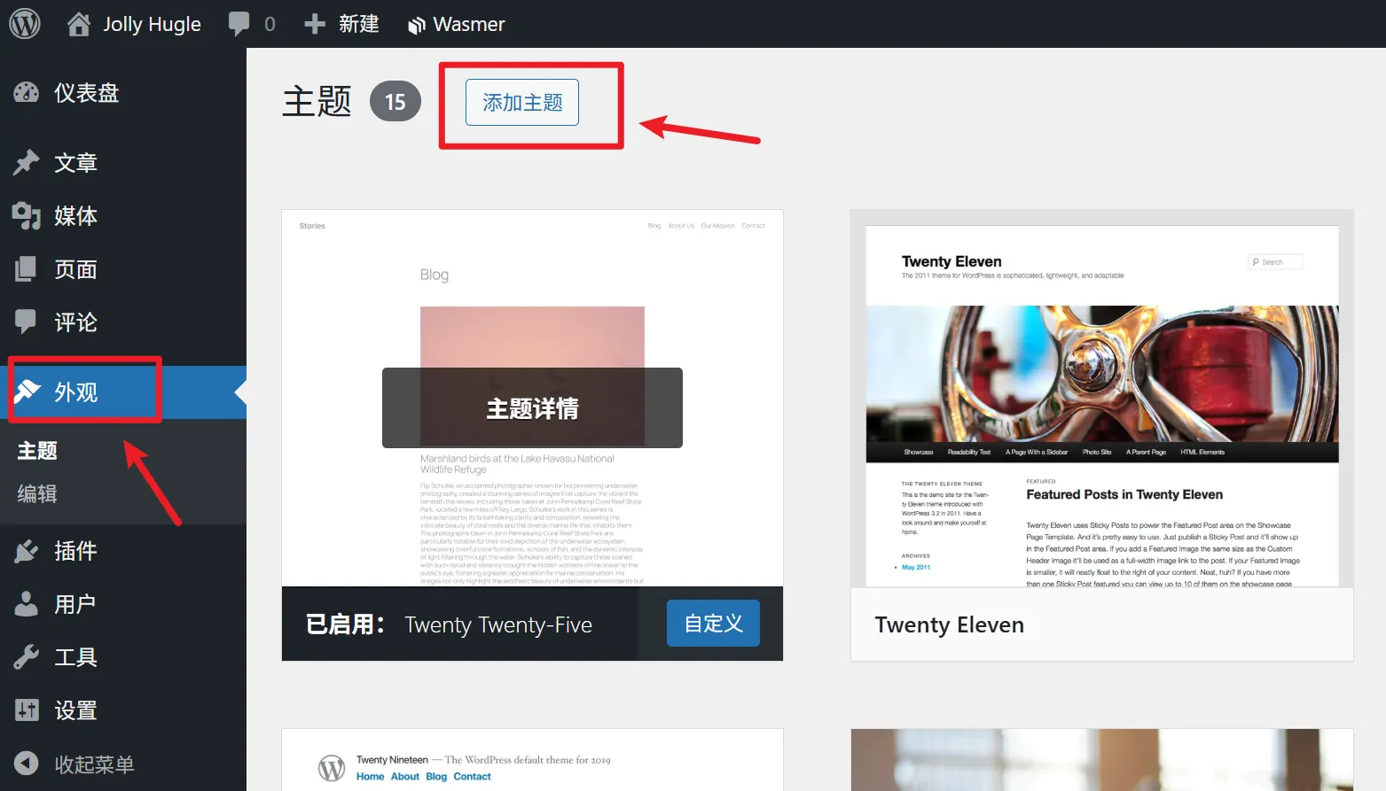Open the 仪表盘 menu item
Image resolution: width=1386 pixels, height=791 pixels.
pyautogui.click(x=123, y=92)
